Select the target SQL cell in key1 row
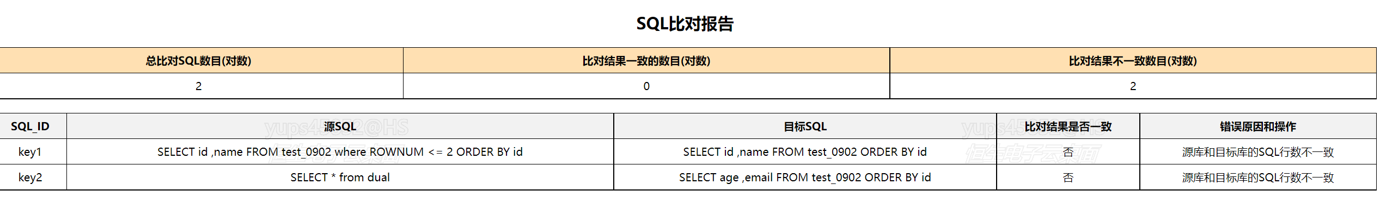Image resolution: width=1380 pixels, height=222 pixels. pos(805,152)
